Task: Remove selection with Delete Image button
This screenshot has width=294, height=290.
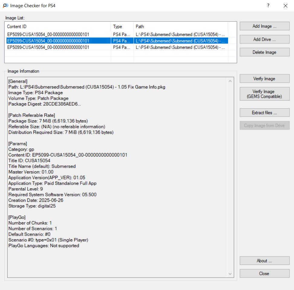Action: [x=265, y=52]
